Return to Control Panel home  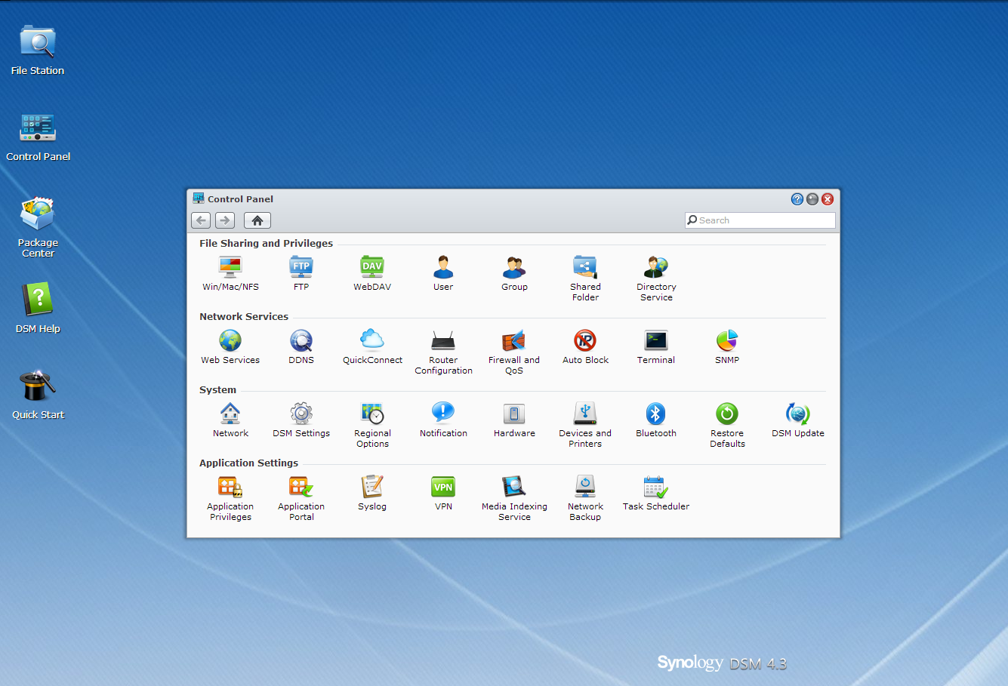(257, 220)
